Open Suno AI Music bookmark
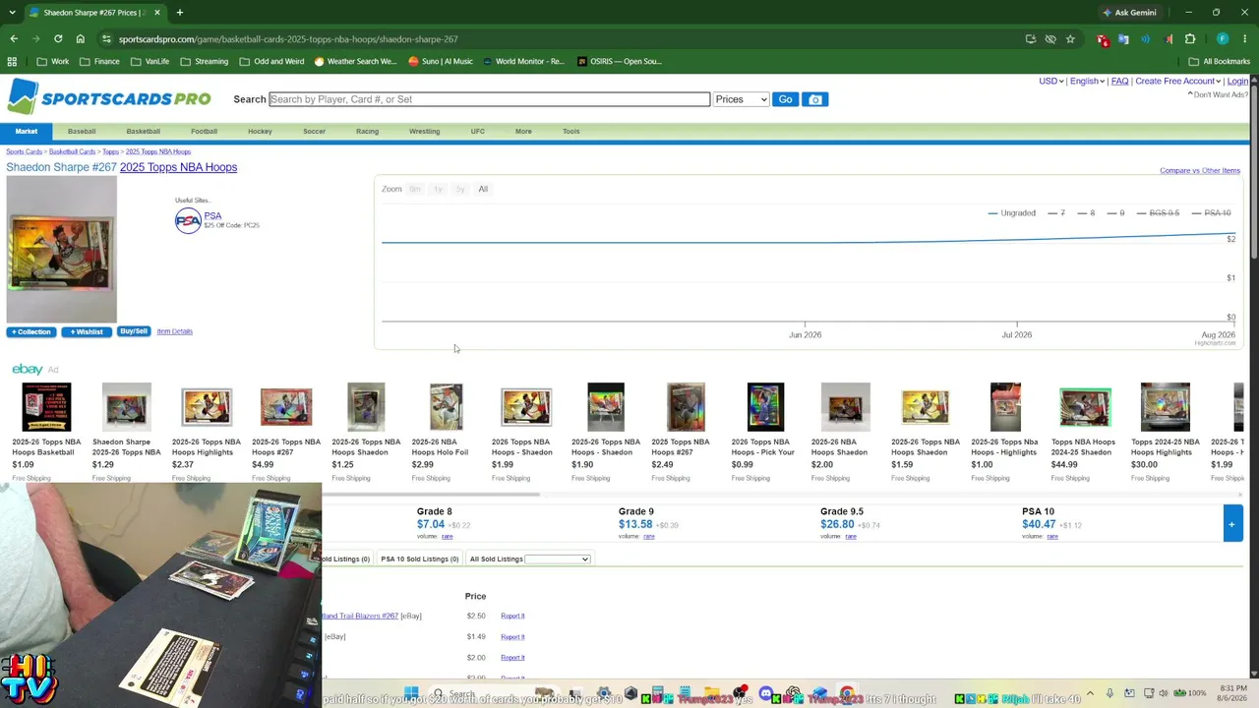Screen dimensions: 1259x708 441,61
